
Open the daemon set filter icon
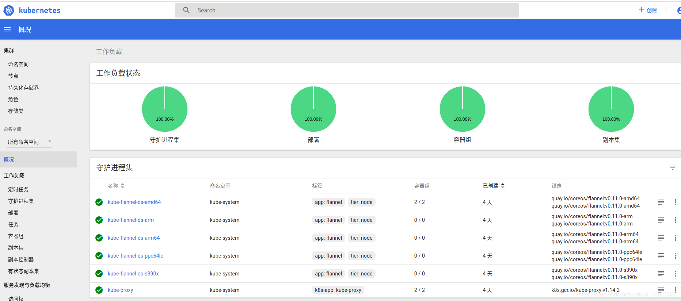pos(673,168)
